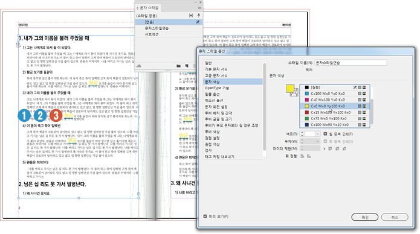420x234 pixels.
Task: Click the create new style icon in panel footer
Action: [187, 66]
